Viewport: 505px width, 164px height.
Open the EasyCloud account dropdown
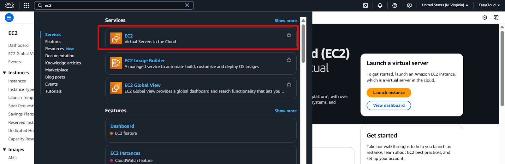(489, 5)
